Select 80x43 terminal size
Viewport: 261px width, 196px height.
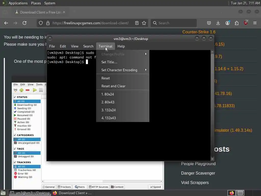coord(123,102)
